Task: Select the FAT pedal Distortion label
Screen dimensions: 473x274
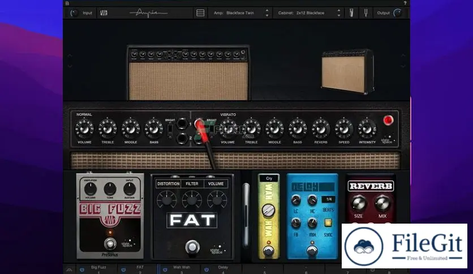Action: click(169, 184)
